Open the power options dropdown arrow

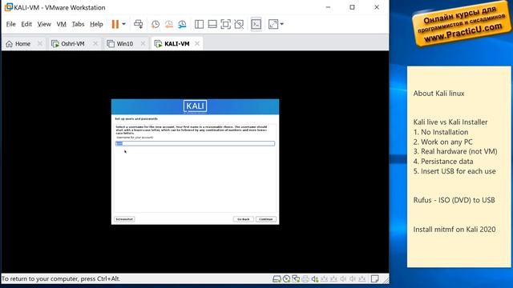tap(123, 24)
